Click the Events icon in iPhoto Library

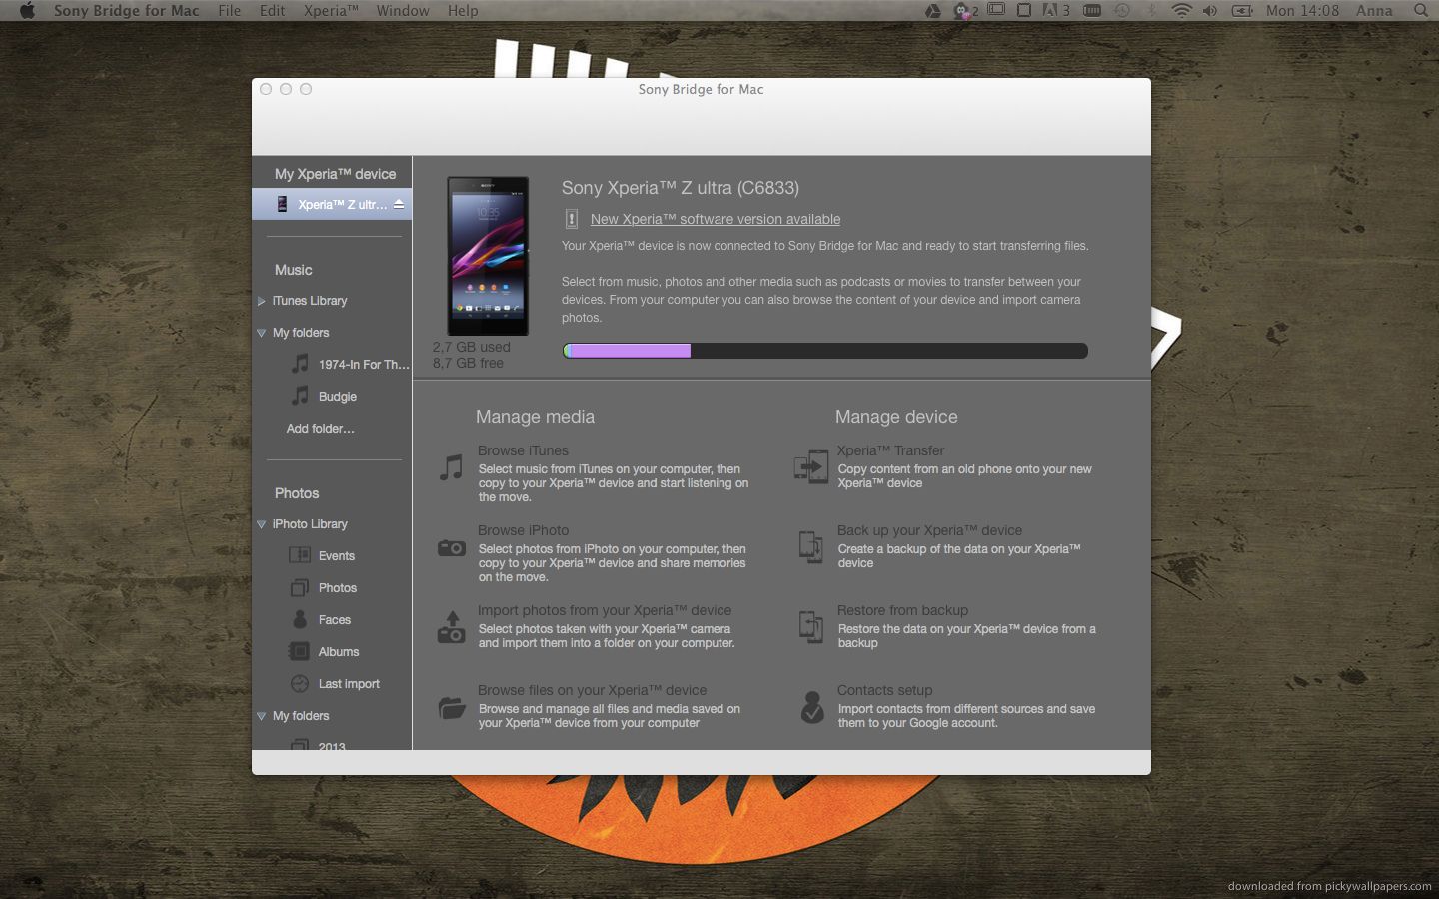point(299,555)
